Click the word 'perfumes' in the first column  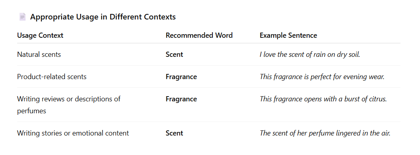[32, 111]
